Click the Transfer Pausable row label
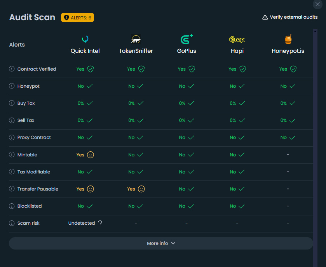 click(x=38, y=189)
